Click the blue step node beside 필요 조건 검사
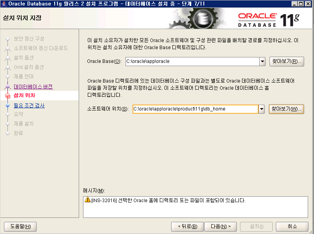The image size is (314, 234). 7,105
